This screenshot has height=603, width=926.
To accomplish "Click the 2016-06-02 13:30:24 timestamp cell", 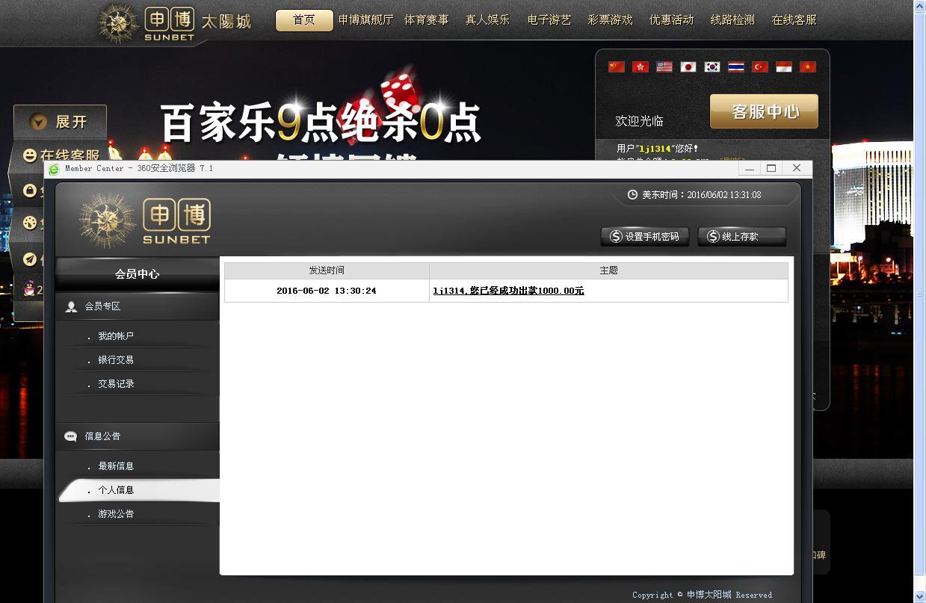I will pyautogui.click(x=327, y=291).
